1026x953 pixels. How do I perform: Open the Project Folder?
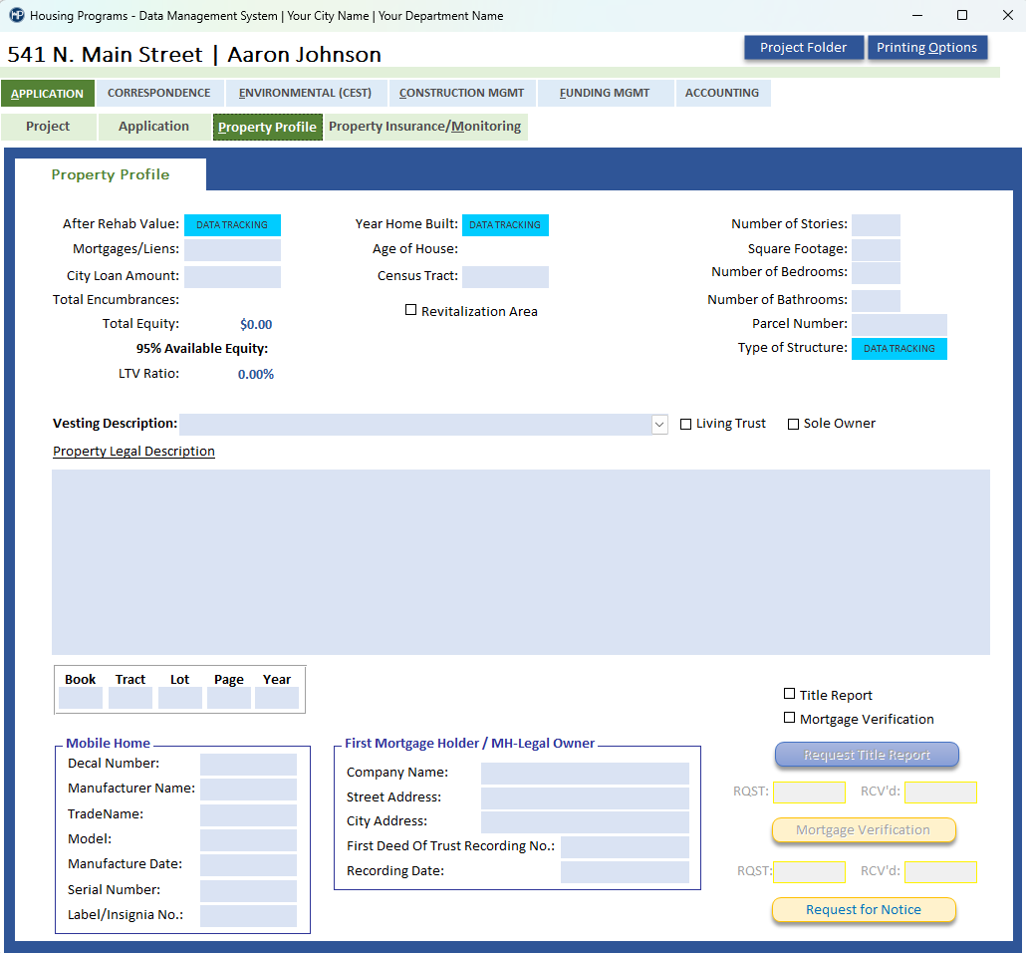click(x=803, y=48)
